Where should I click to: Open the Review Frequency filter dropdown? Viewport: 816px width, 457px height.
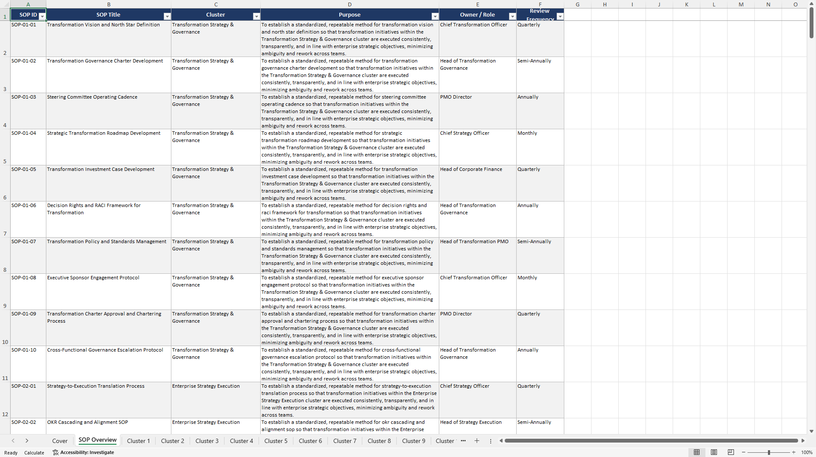click(x=560, y=16)
